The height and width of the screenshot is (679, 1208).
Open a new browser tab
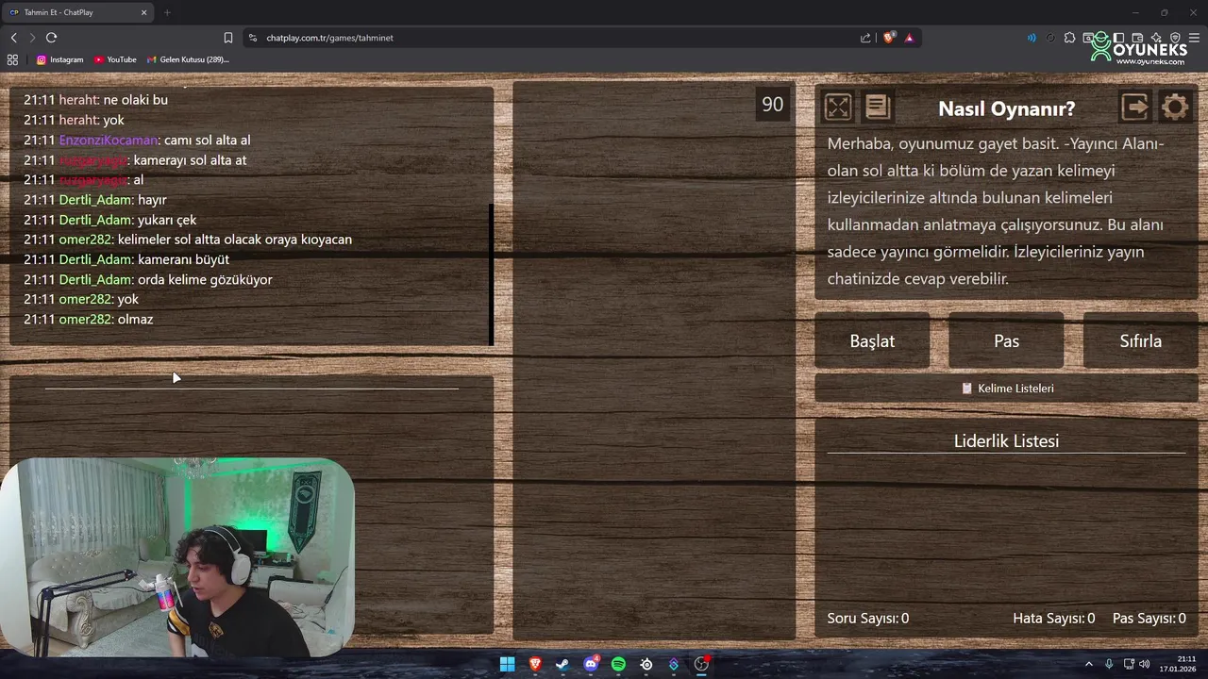(x=167, y=12)
